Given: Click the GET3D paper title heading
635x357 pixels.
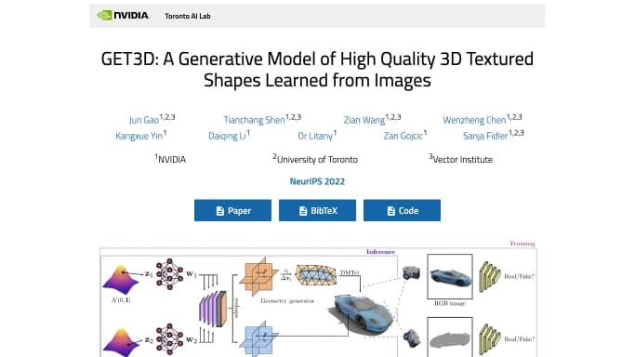Looking at the screenshot, I should [x=317, y=69].
